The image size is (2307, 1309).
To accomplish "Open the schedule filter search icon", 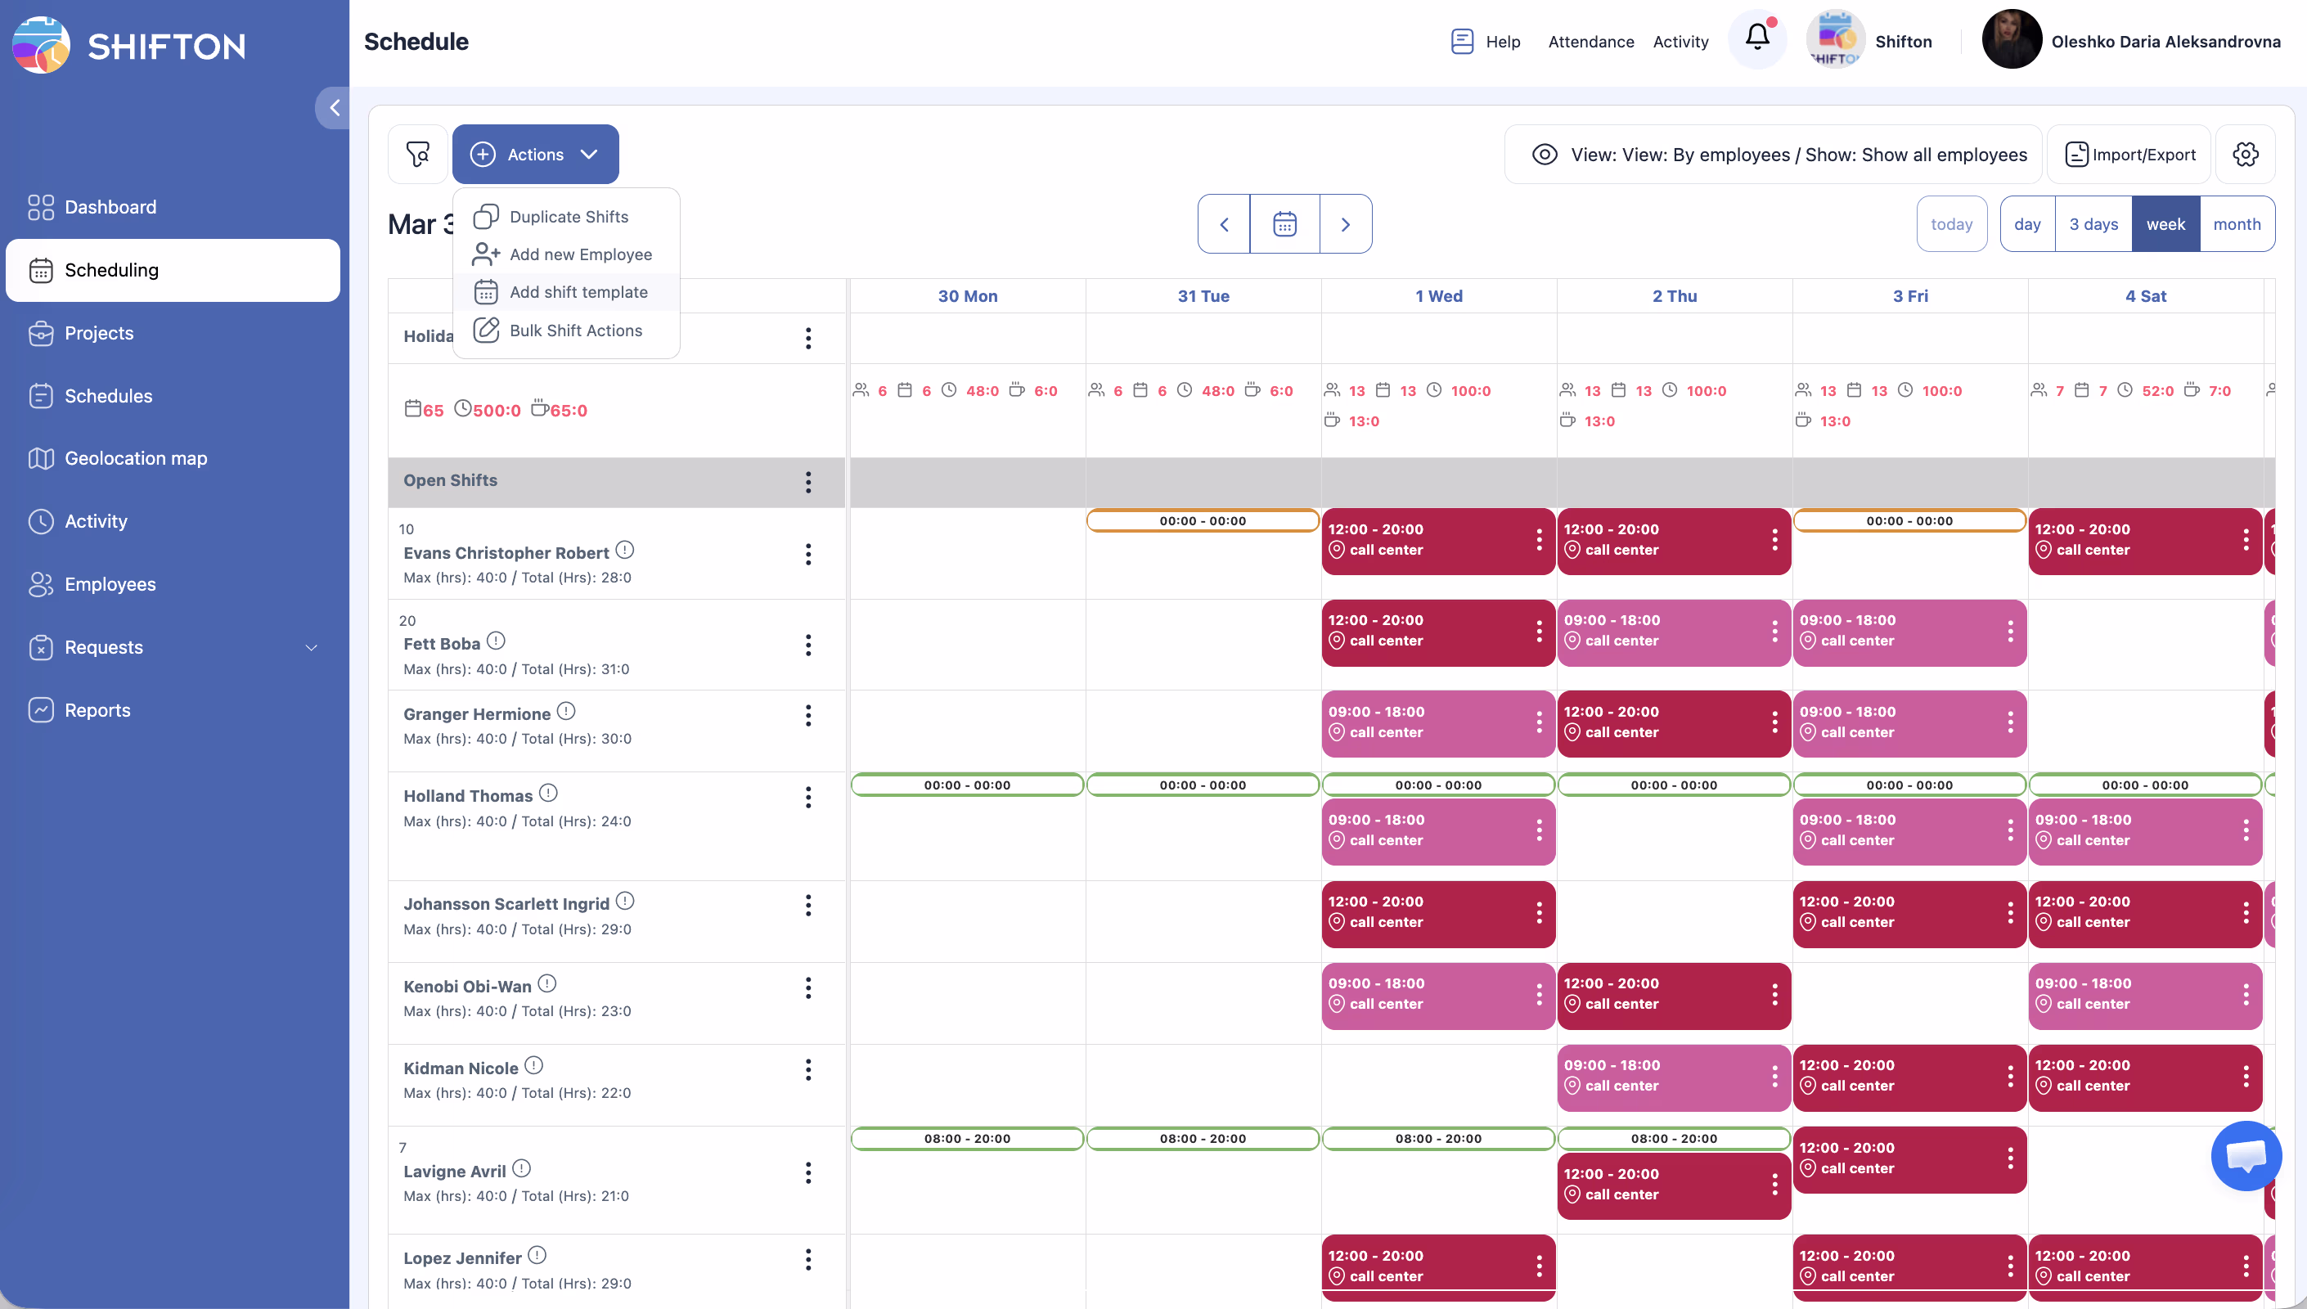I will [x=418, y=154].
